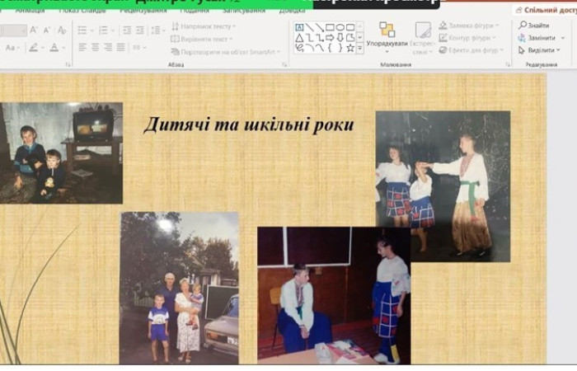Screen dimensions: 577x371
Task: Select the Rectangle shape
Action: click(x=330, y=27)
